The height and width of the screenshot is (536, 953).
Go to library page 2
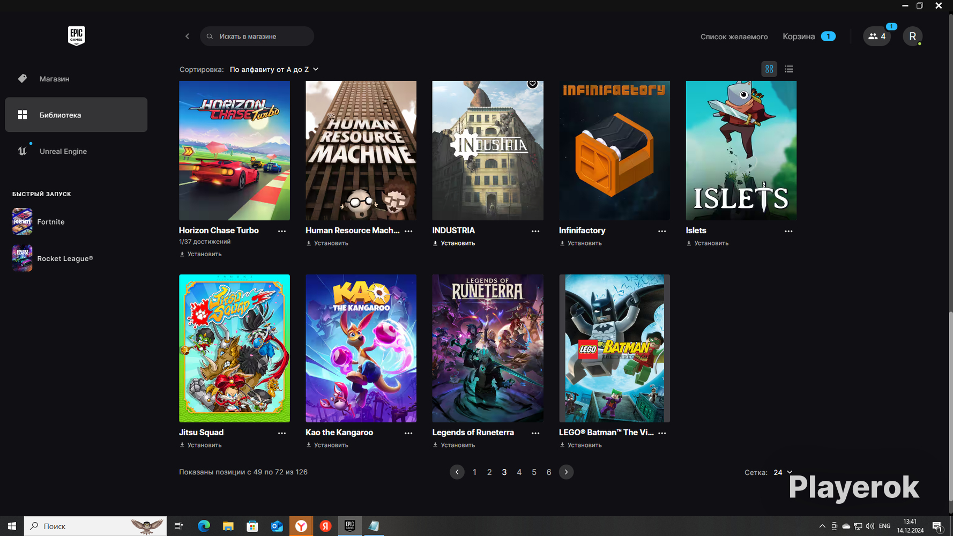click(489, 472)
